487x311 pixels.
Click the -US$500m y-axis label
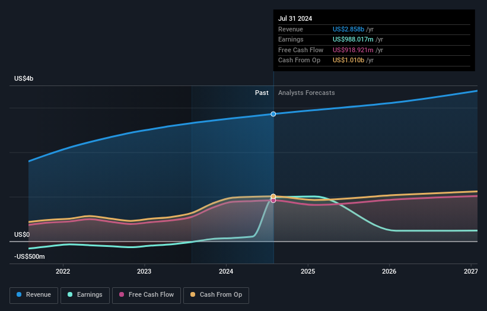click(29, 256)
